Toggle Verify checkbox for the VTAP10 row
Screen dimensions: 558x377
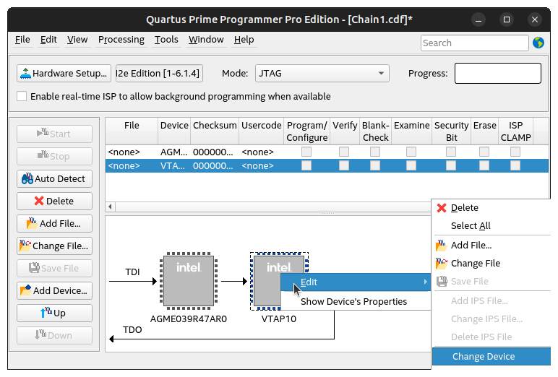coord(344,166)
